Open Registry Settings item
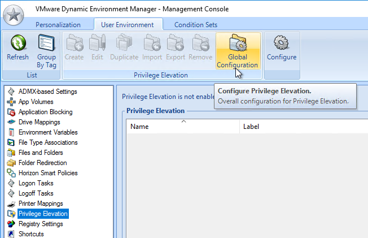 pos(41,224)
